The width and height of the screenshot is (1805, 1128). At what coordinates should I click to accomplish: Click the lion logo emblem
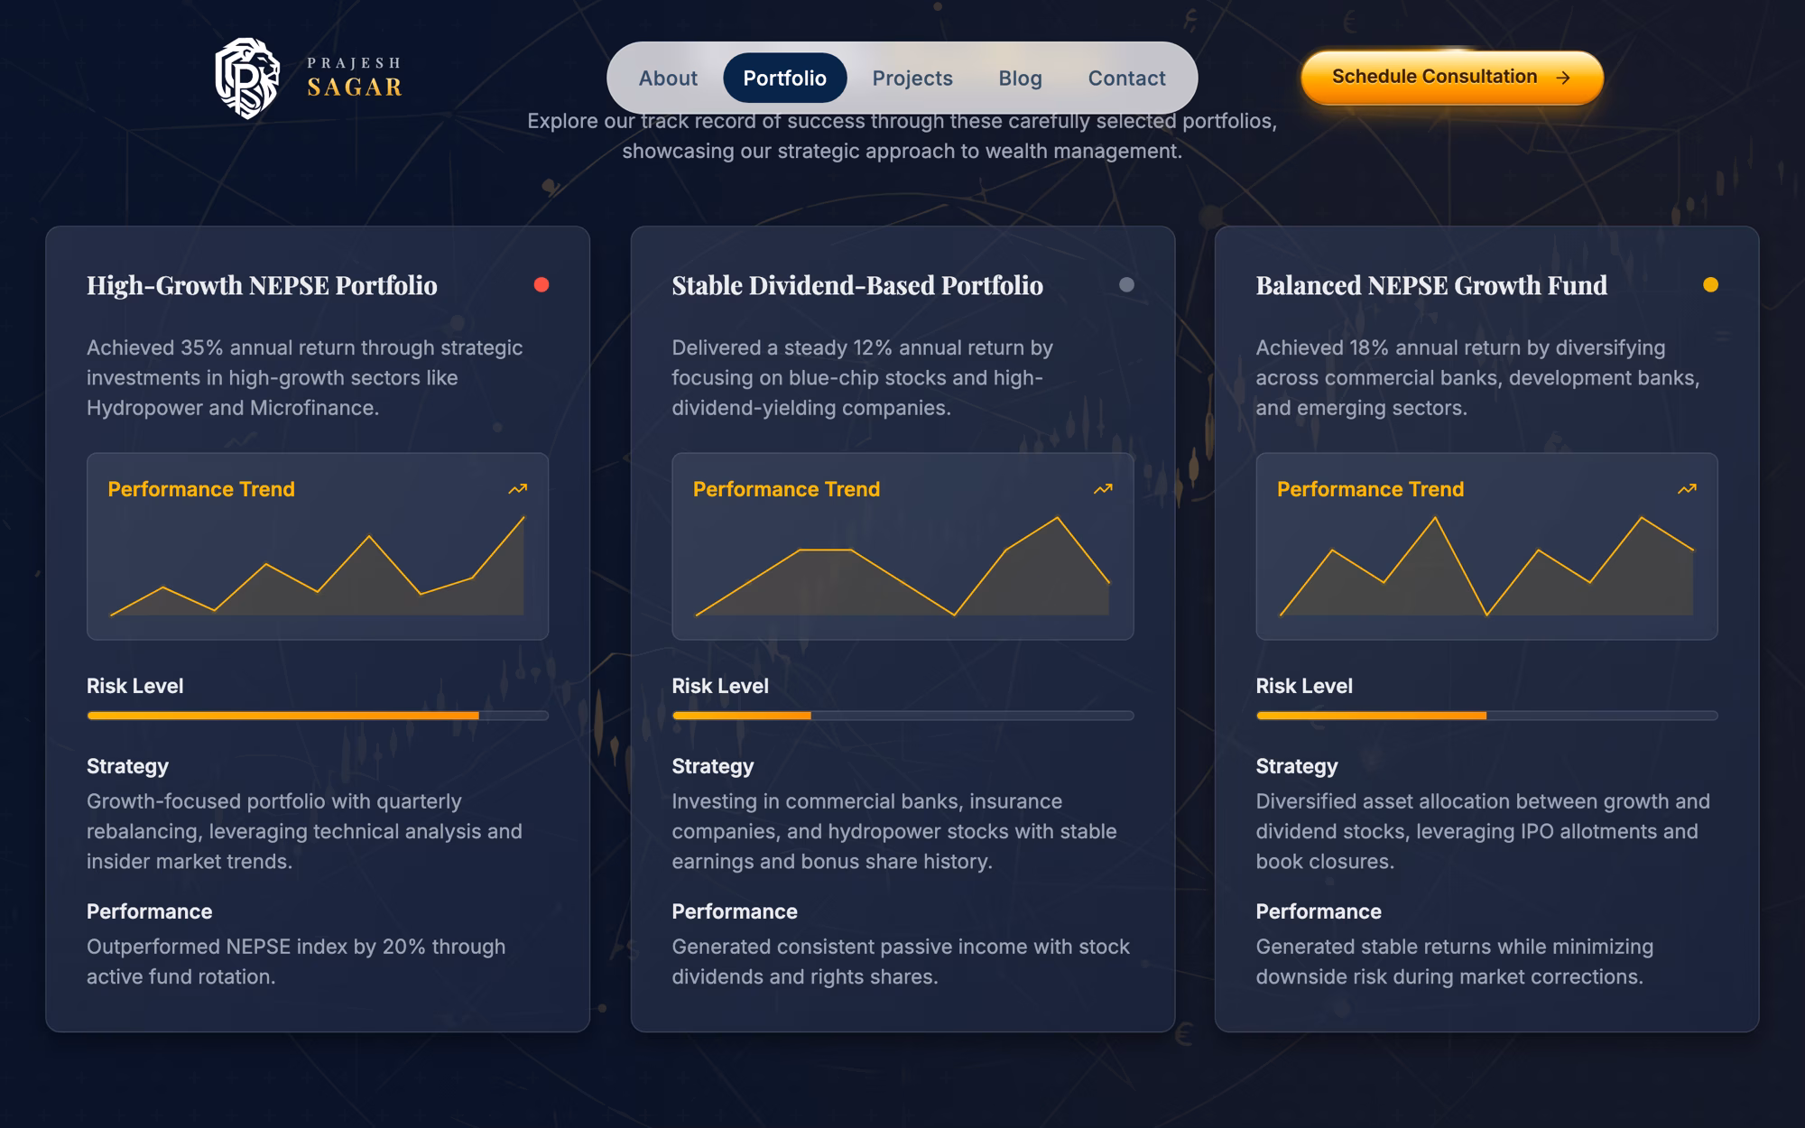246,79
